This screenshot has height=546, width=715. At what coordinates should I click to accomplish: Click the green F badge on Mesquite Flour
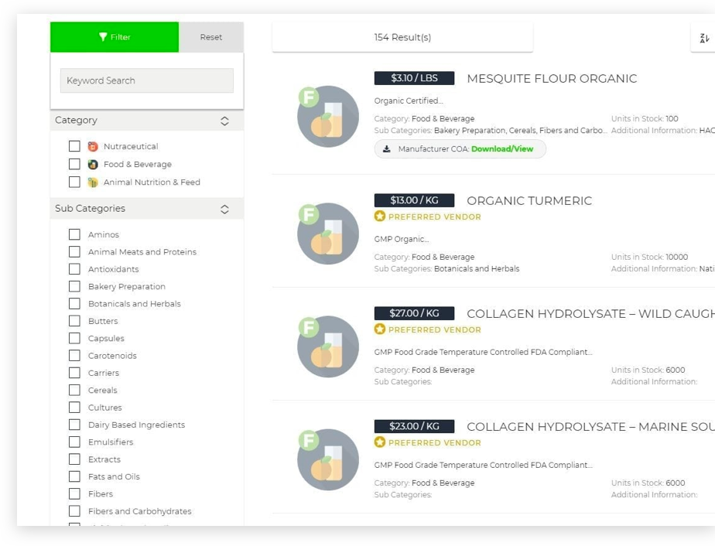click(309, 97)
